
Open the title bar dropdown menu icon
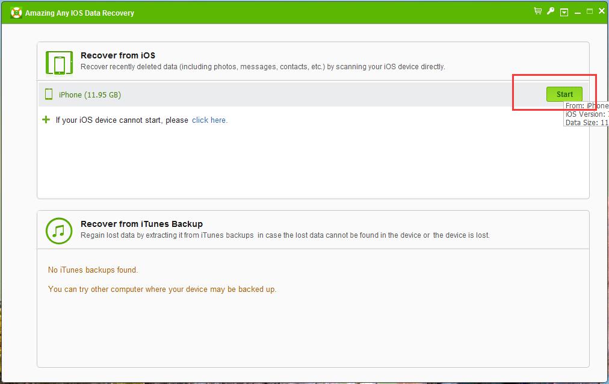point(564,13)
